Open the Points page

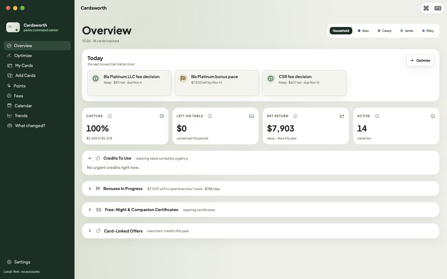click(37, 86)
